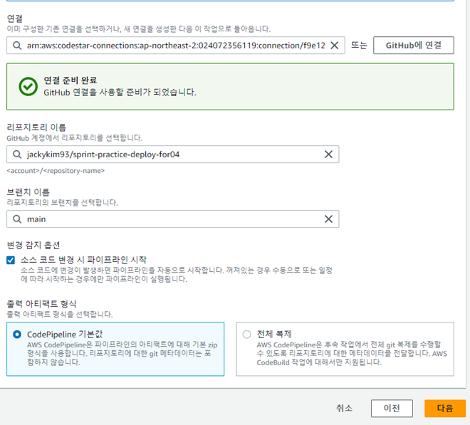This screenshot has height=425, width=470.
Task: Click <account>/<repository-name> hint text
Action: click(56, 171)
